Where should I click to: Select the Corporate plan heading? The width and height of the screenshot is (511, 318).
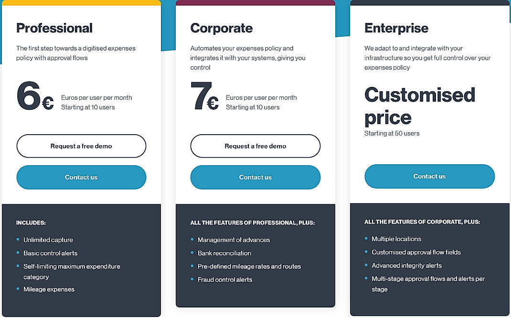(x=221, y=28)
